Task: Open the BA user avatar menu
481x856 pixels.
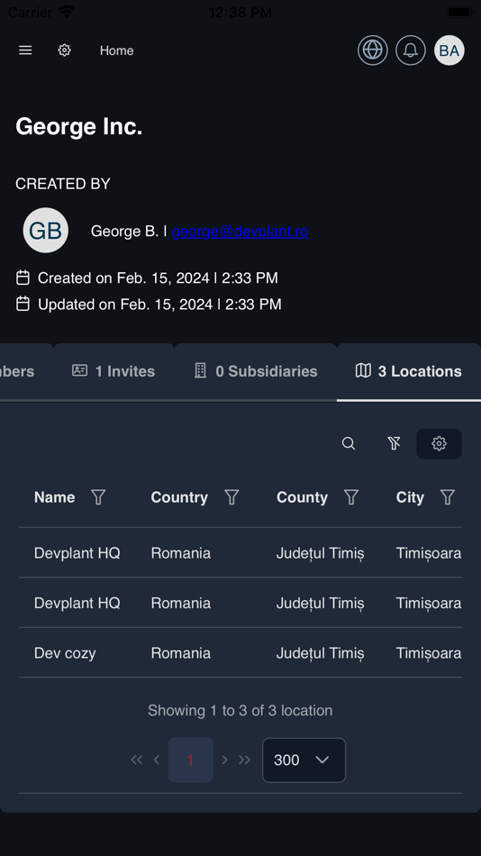Action: point(449,50)
